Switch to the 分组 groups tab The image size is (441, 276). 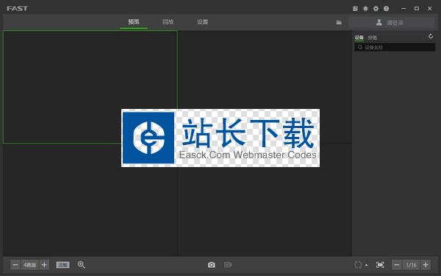click(x=372, y=38)
